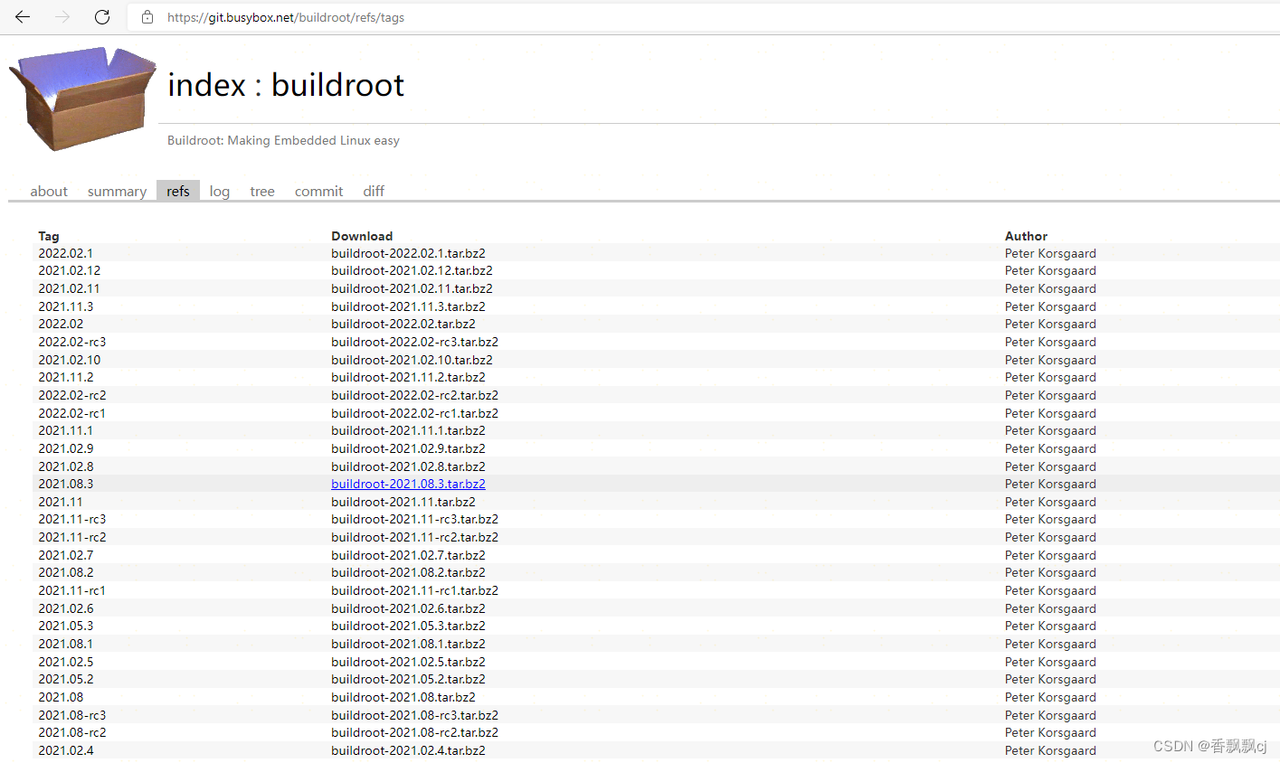
Task: Switch to the log tab
Action: click(219, 191)
